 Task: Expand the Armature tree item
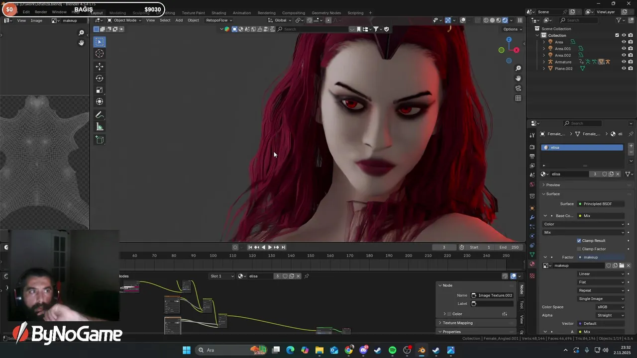tap(543, 62)
